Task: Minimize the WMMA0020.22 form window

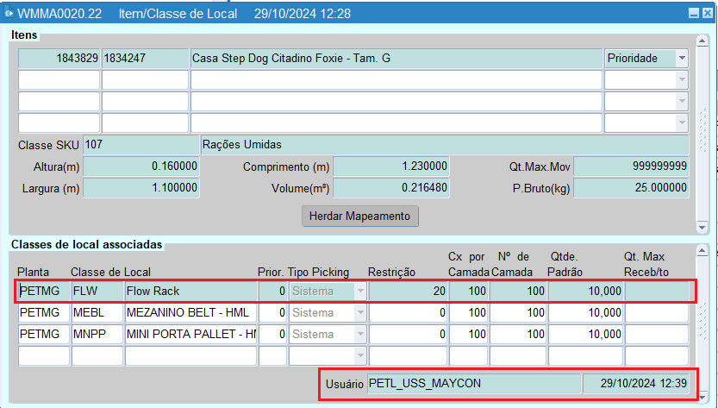Action: 693,13
